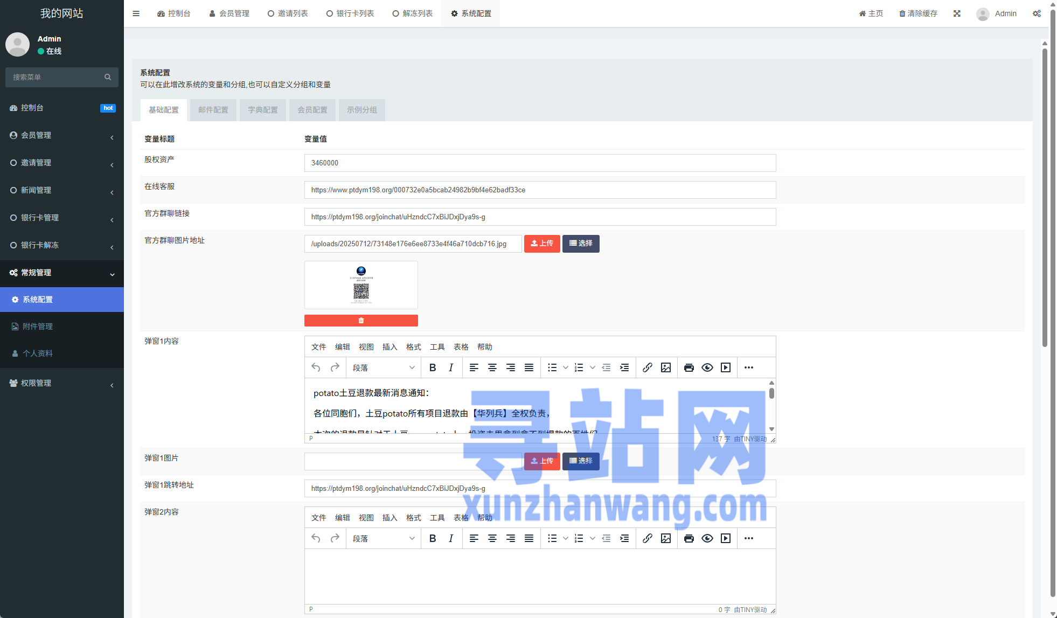Expand 新闻管理 sidebar menu
Image resolution: width=1057 pixels, height=618 pixels.
[x=62, y=190]
